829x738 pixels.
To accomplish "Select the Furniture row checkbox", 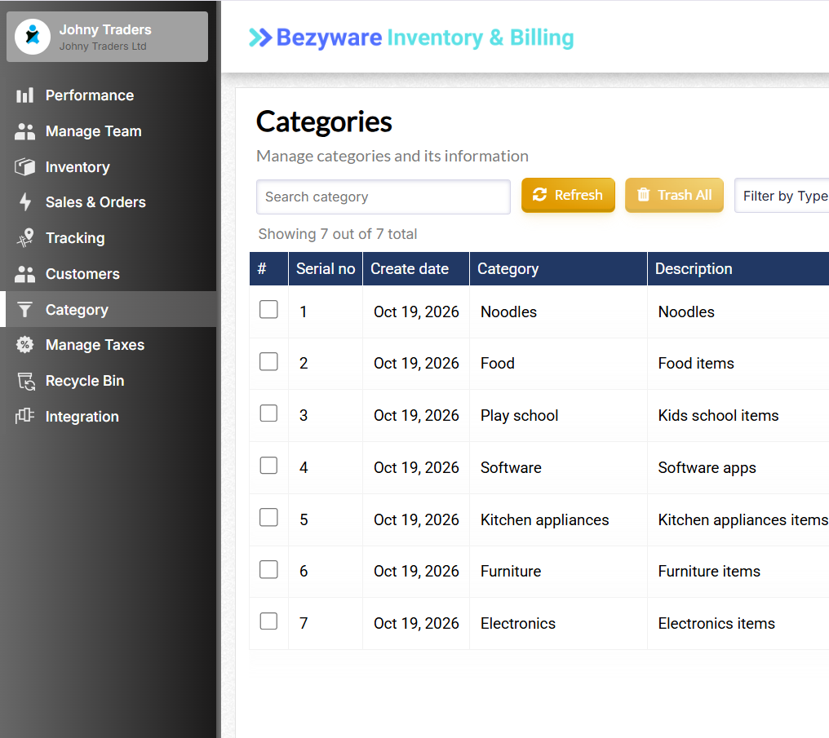I will [268, 569].
